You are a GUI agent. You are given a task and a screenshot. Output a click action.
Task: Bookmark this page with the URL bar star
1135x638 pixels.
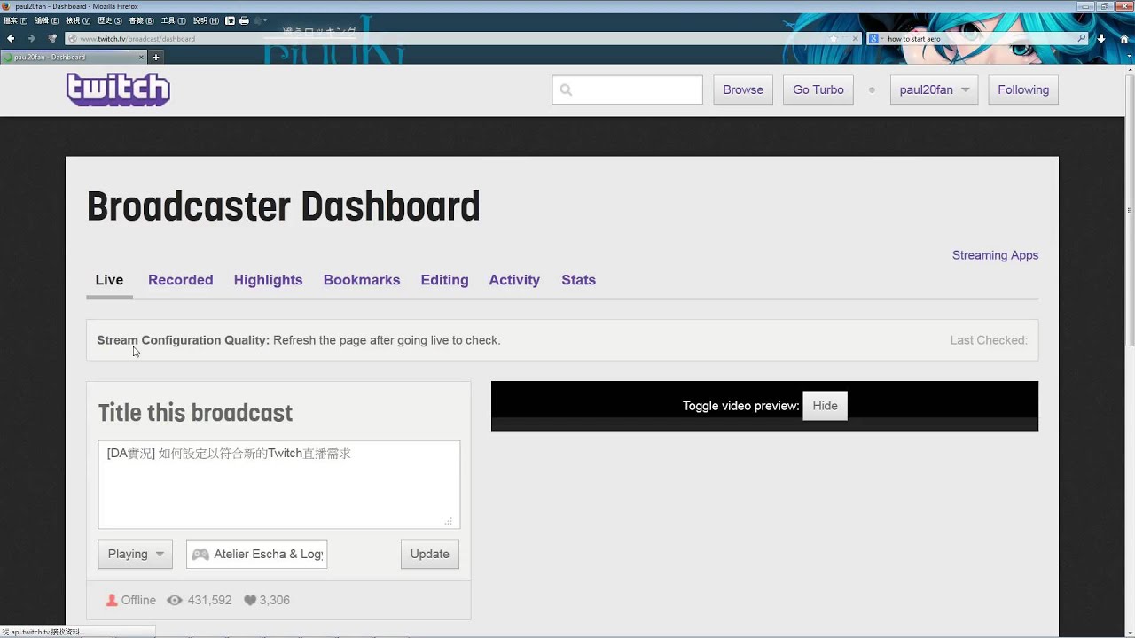834,38
